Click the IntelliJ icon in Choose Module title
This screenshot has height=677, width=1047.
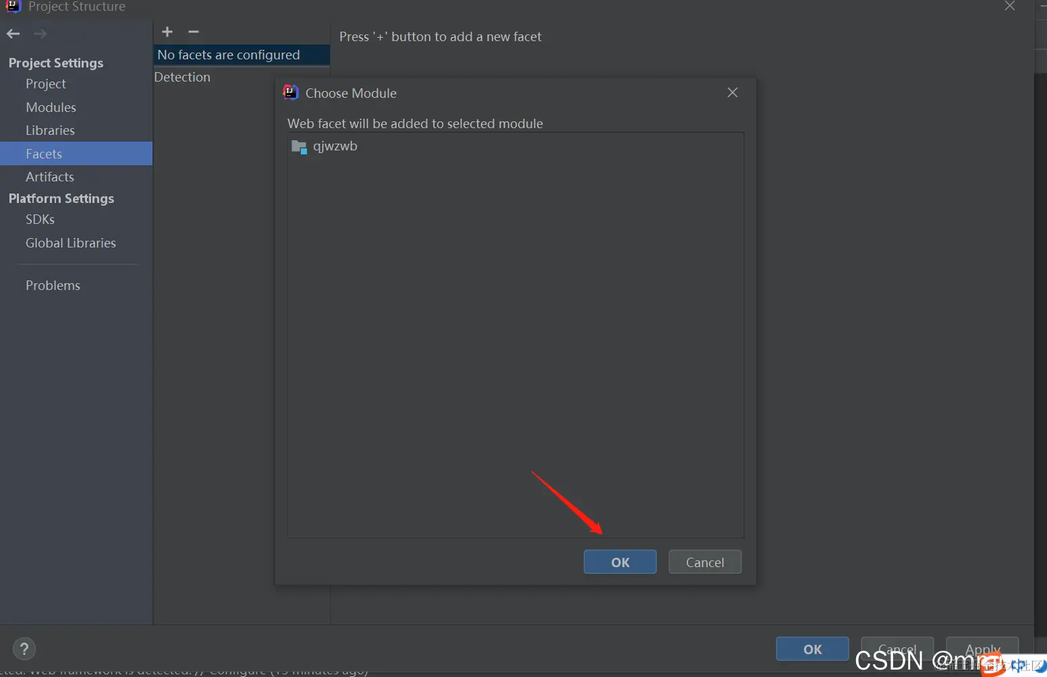tap(291, 92)
